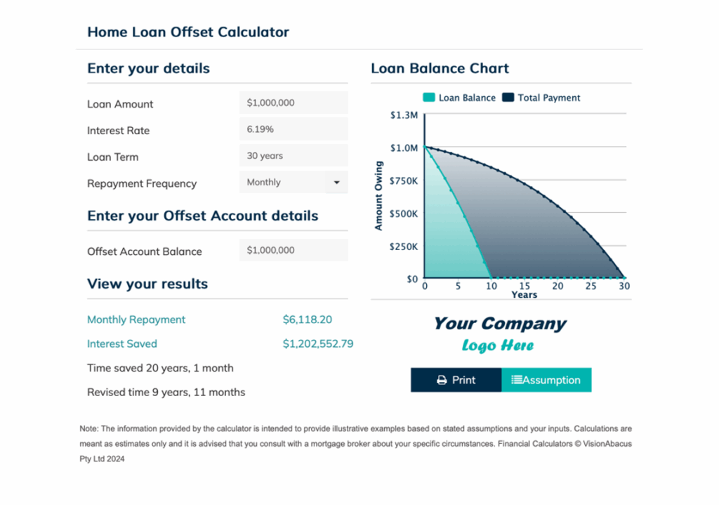719x505 pixels.
Task: Open the Repayment Frequency dropdown arrow
Action: pyautogui.click(x=336, y=183)
